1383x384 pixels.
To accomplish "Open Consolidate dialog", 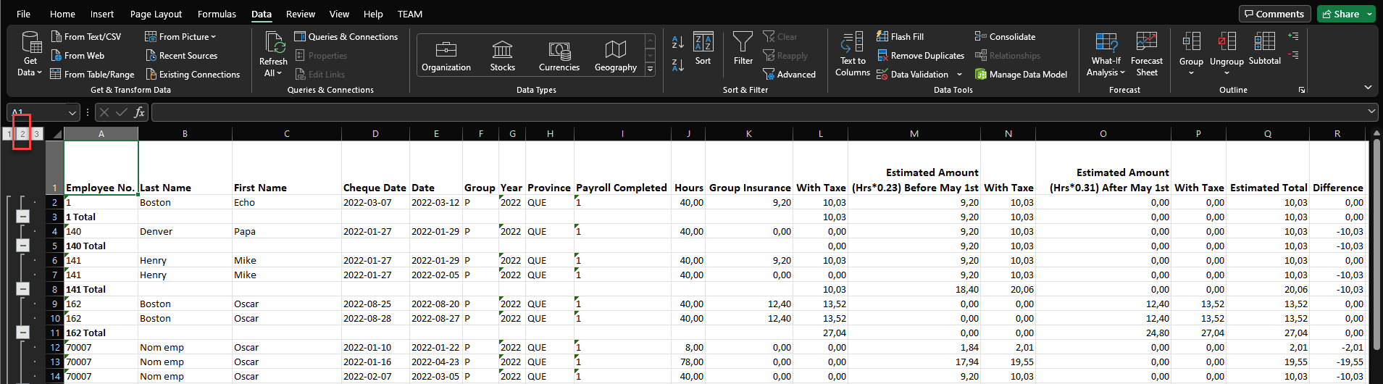I will pyautogui.click(x=1005, y=36).
